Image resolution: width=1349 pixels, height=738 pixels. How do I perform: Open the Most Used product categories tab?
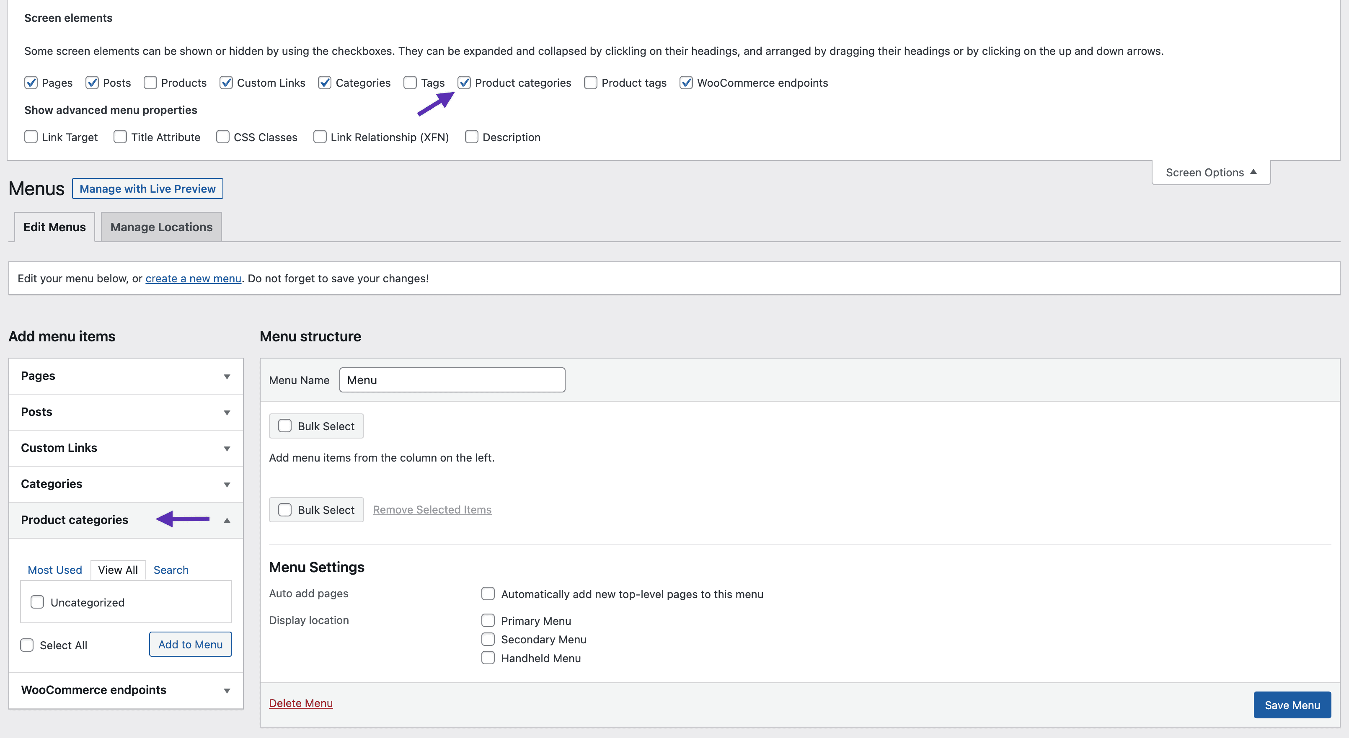point(54,570)
